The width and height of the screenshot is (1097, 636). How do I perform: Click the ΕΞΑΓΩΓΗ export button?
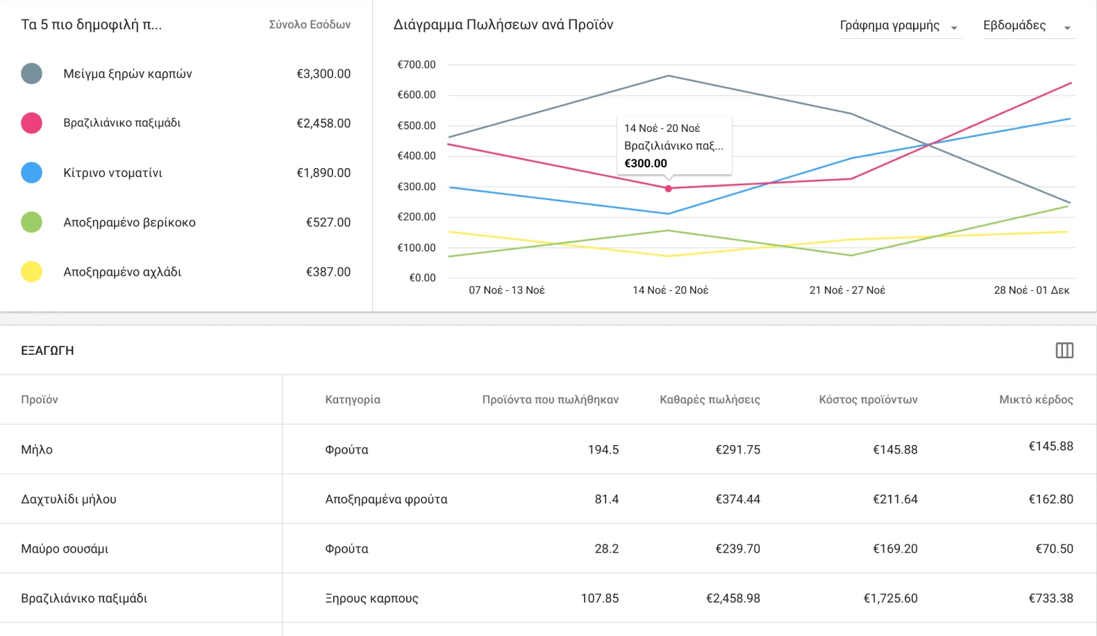(x=47, y=351)
